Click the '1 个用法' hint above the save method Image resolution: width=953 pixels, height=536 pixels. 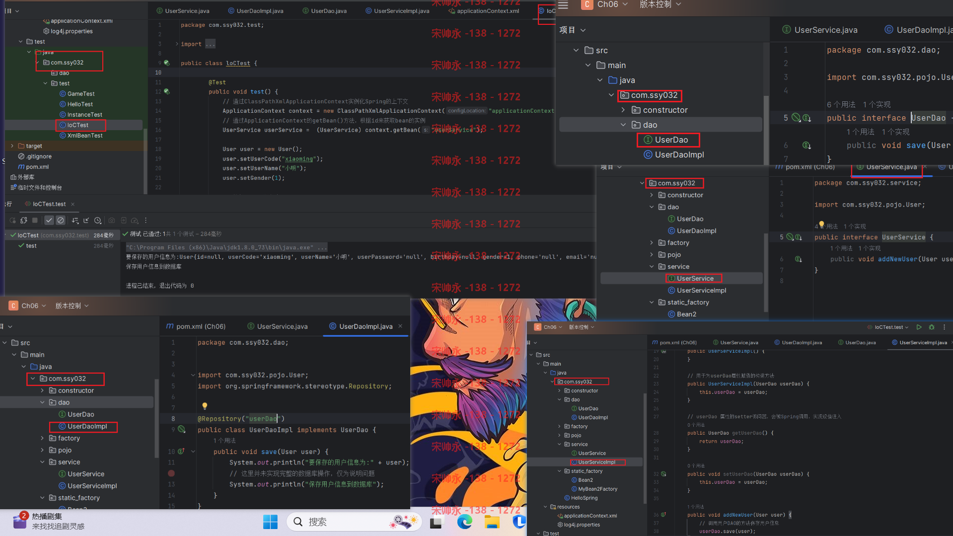pyautogui.click(x=224, y=441)
